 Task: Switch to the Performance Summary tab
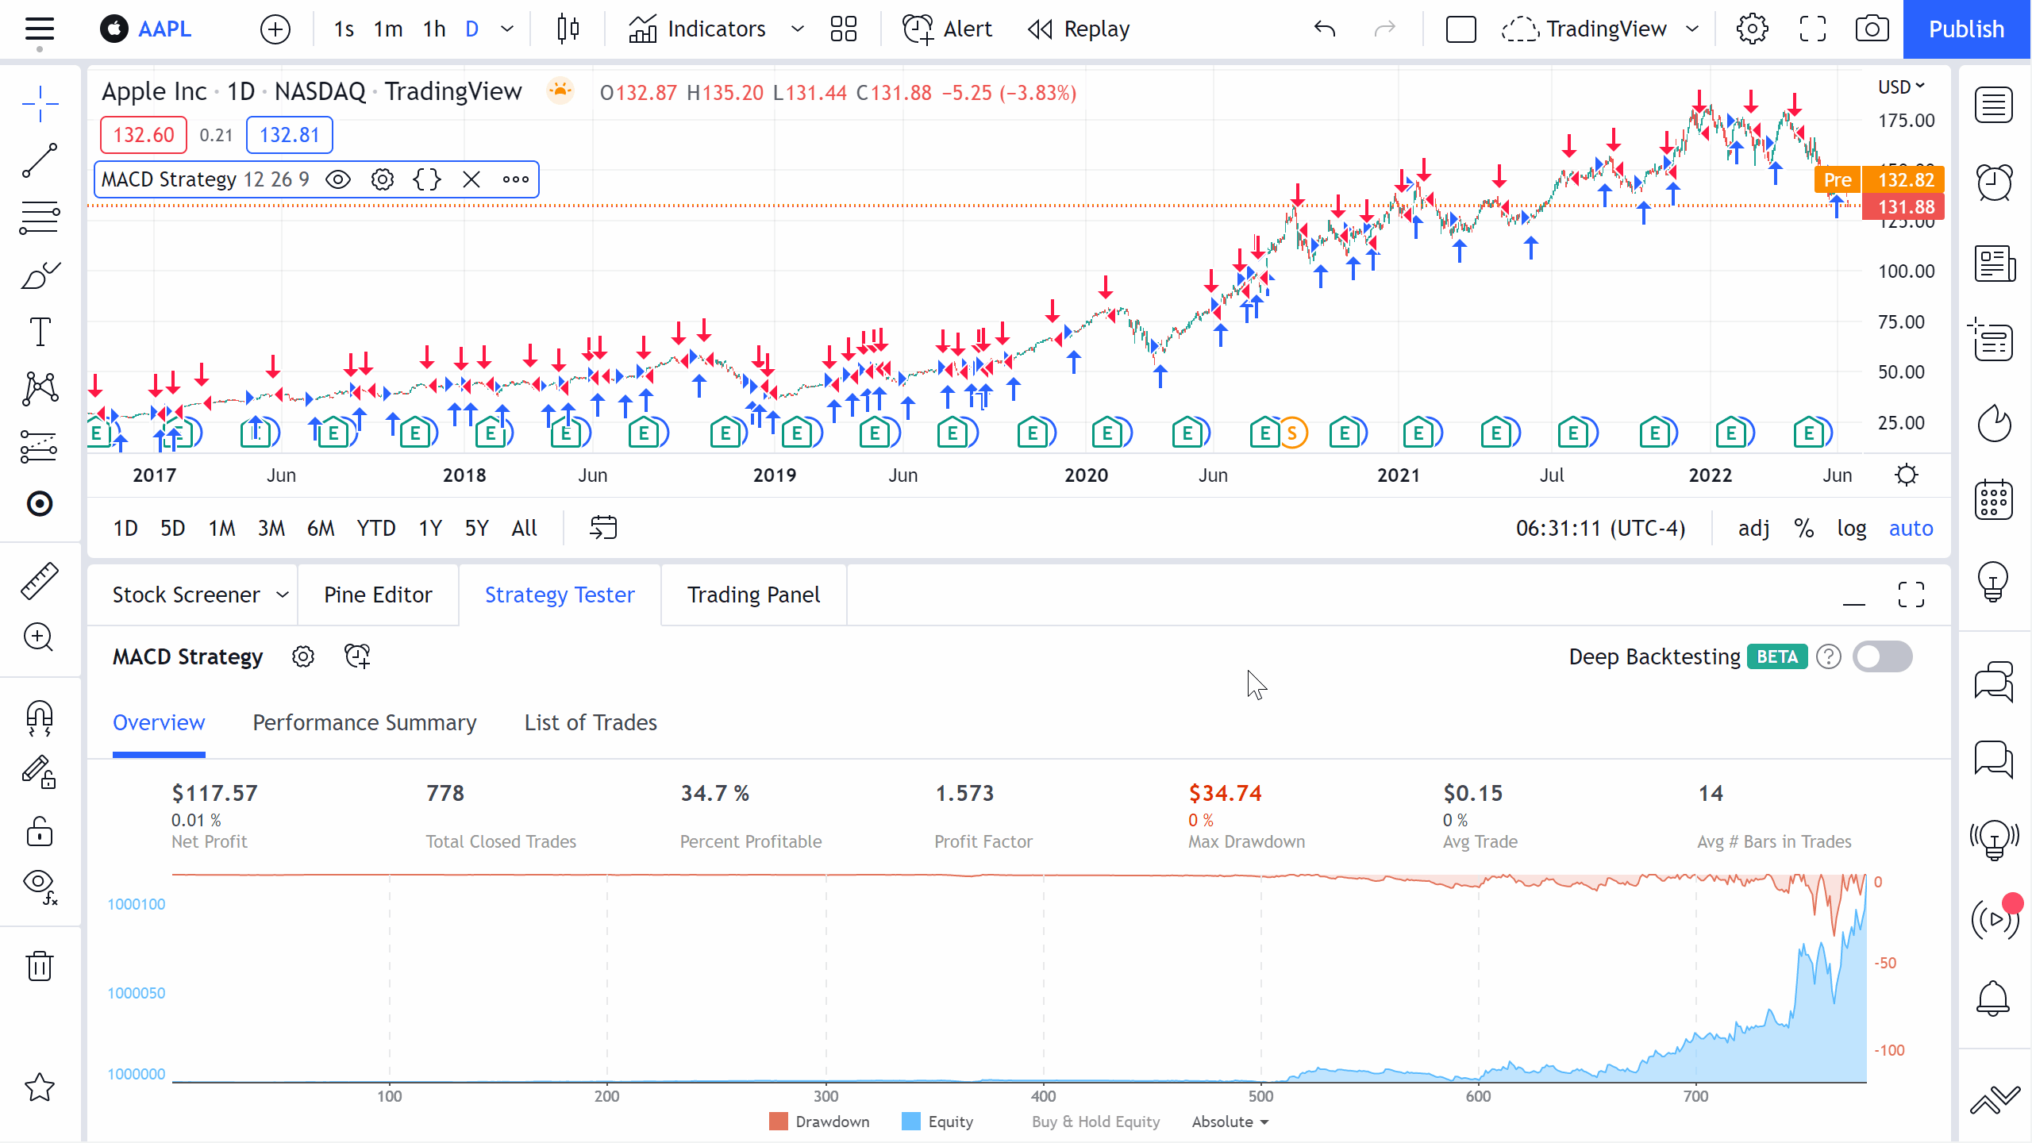click(x=364, y=722)
